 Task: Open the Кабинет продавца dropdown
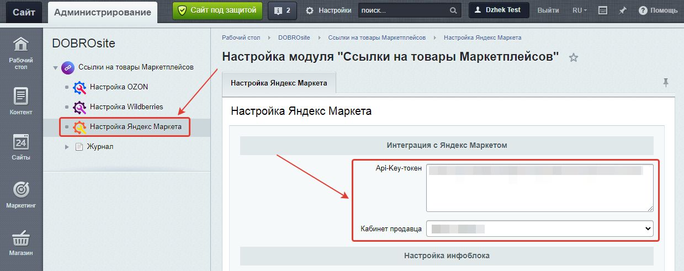(540, 229)
